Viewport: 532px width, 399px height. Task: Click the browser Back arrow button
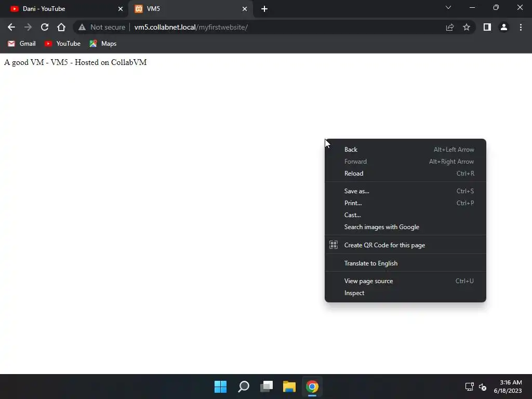(11, 27)
